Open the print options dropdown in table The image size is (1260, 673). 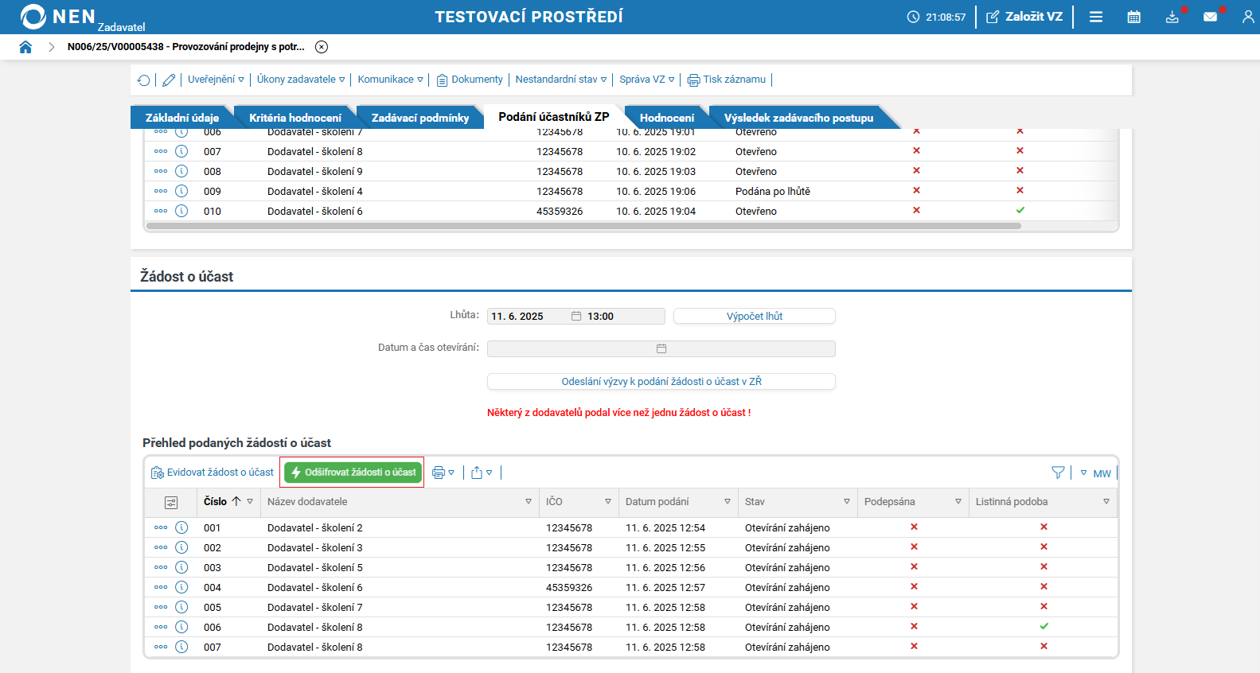[443, 473]
